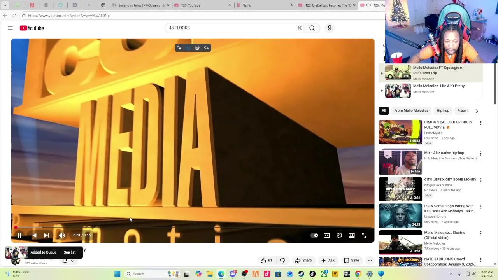This screenshot has height=280, width=498.
Task: Save the video to a playlist
Action: click(x=351, y=261)
